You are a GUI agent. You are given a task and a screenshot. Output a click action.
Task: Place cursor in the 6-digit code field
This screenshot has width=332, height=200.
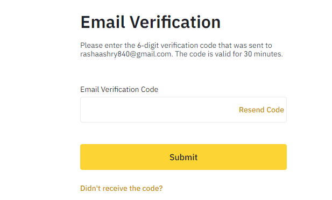pyautogui.click(x=159, y=110)
